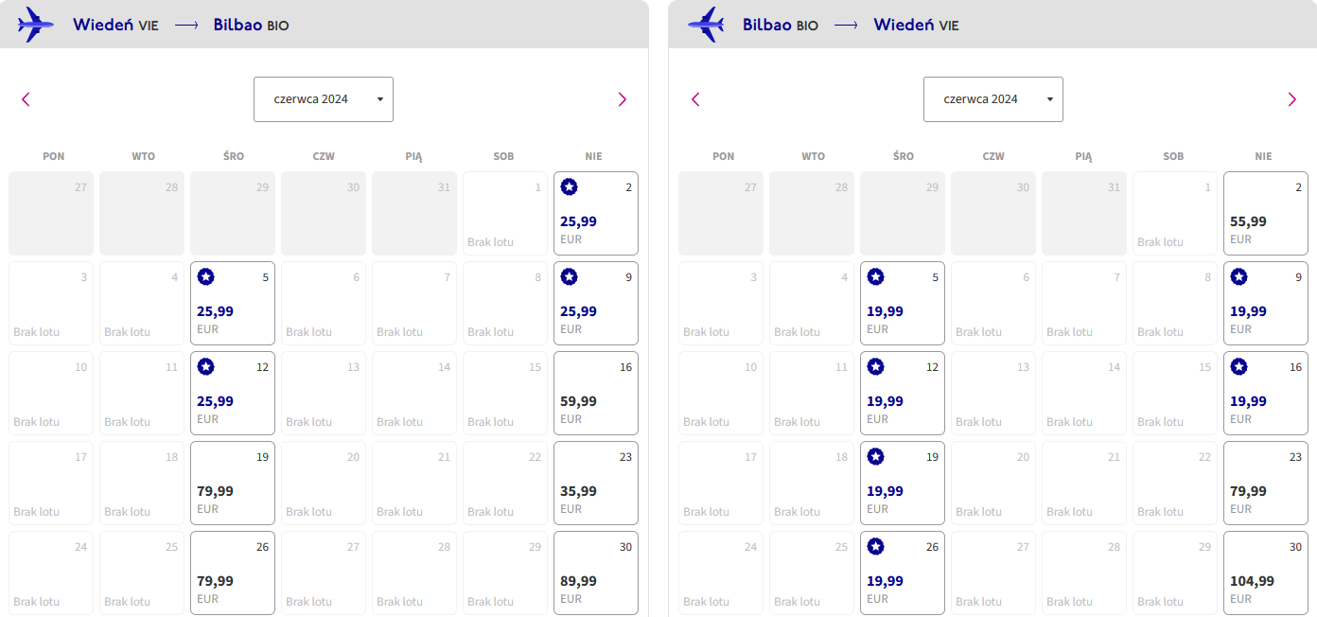
Task: Click star icon on June 16 return fare
Action: [x=1238, y=367]
